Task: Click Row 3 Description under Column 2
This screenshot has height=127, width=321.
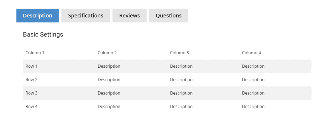Action: [109, 93]
